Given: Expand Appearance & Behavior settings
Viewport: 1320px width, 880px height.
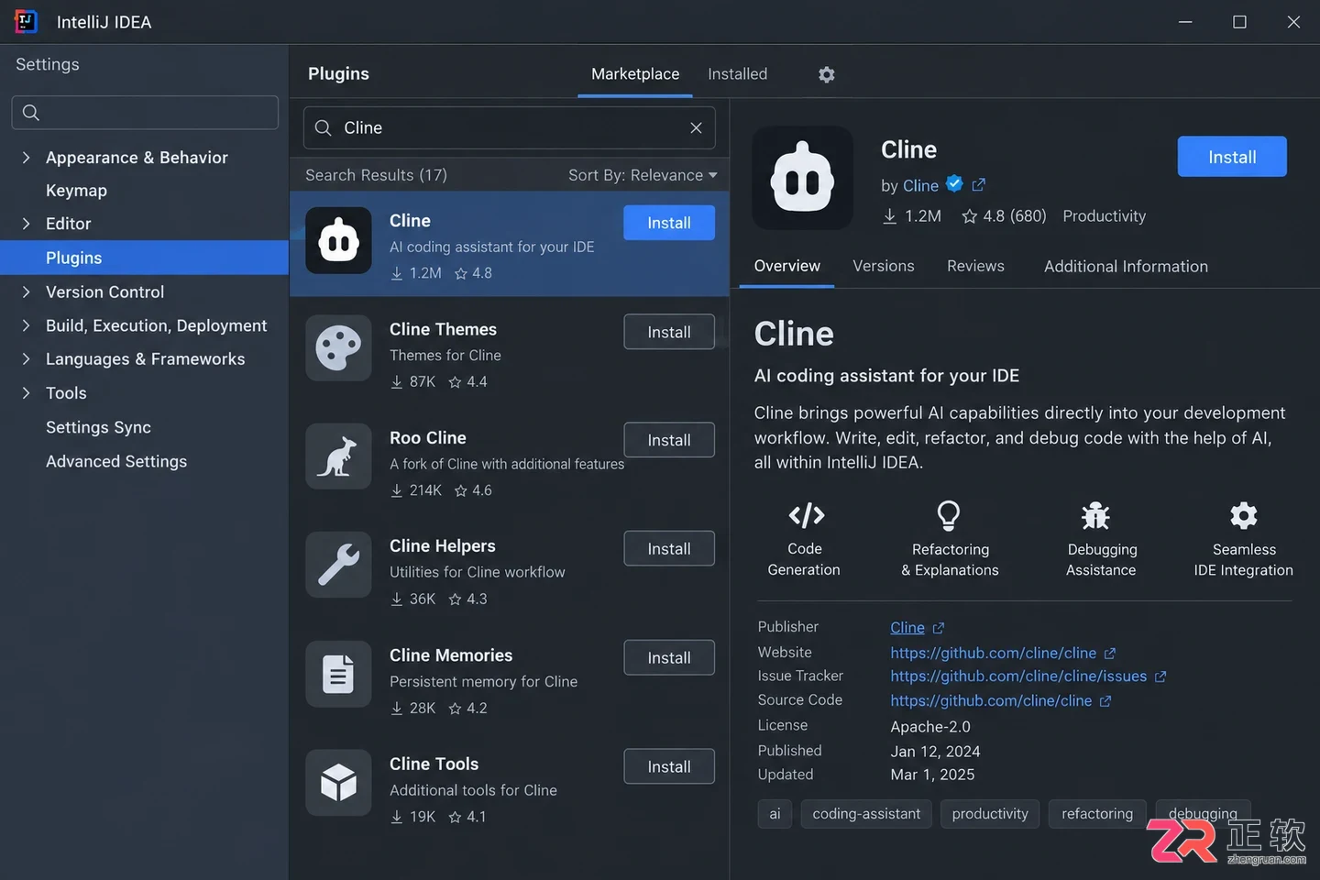Looking at the screenshot, I should pyautogui.click(x=26, y=158).
